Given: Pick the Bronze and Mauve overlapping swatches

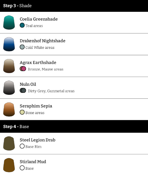Looking at the screenshot, I should pyautogui.click(x=23, y=69).
